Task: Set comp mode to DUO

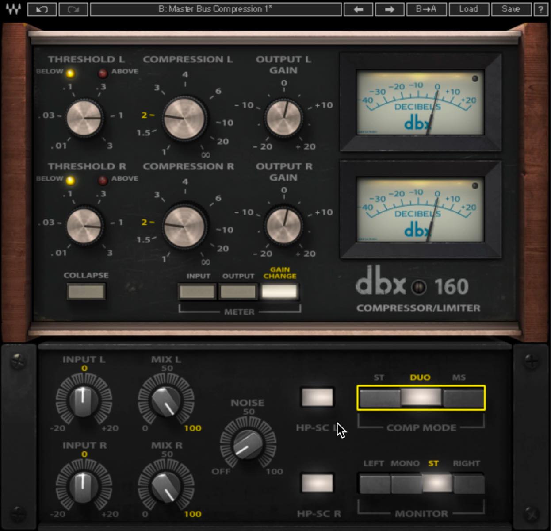Action: tap(421, 398)
